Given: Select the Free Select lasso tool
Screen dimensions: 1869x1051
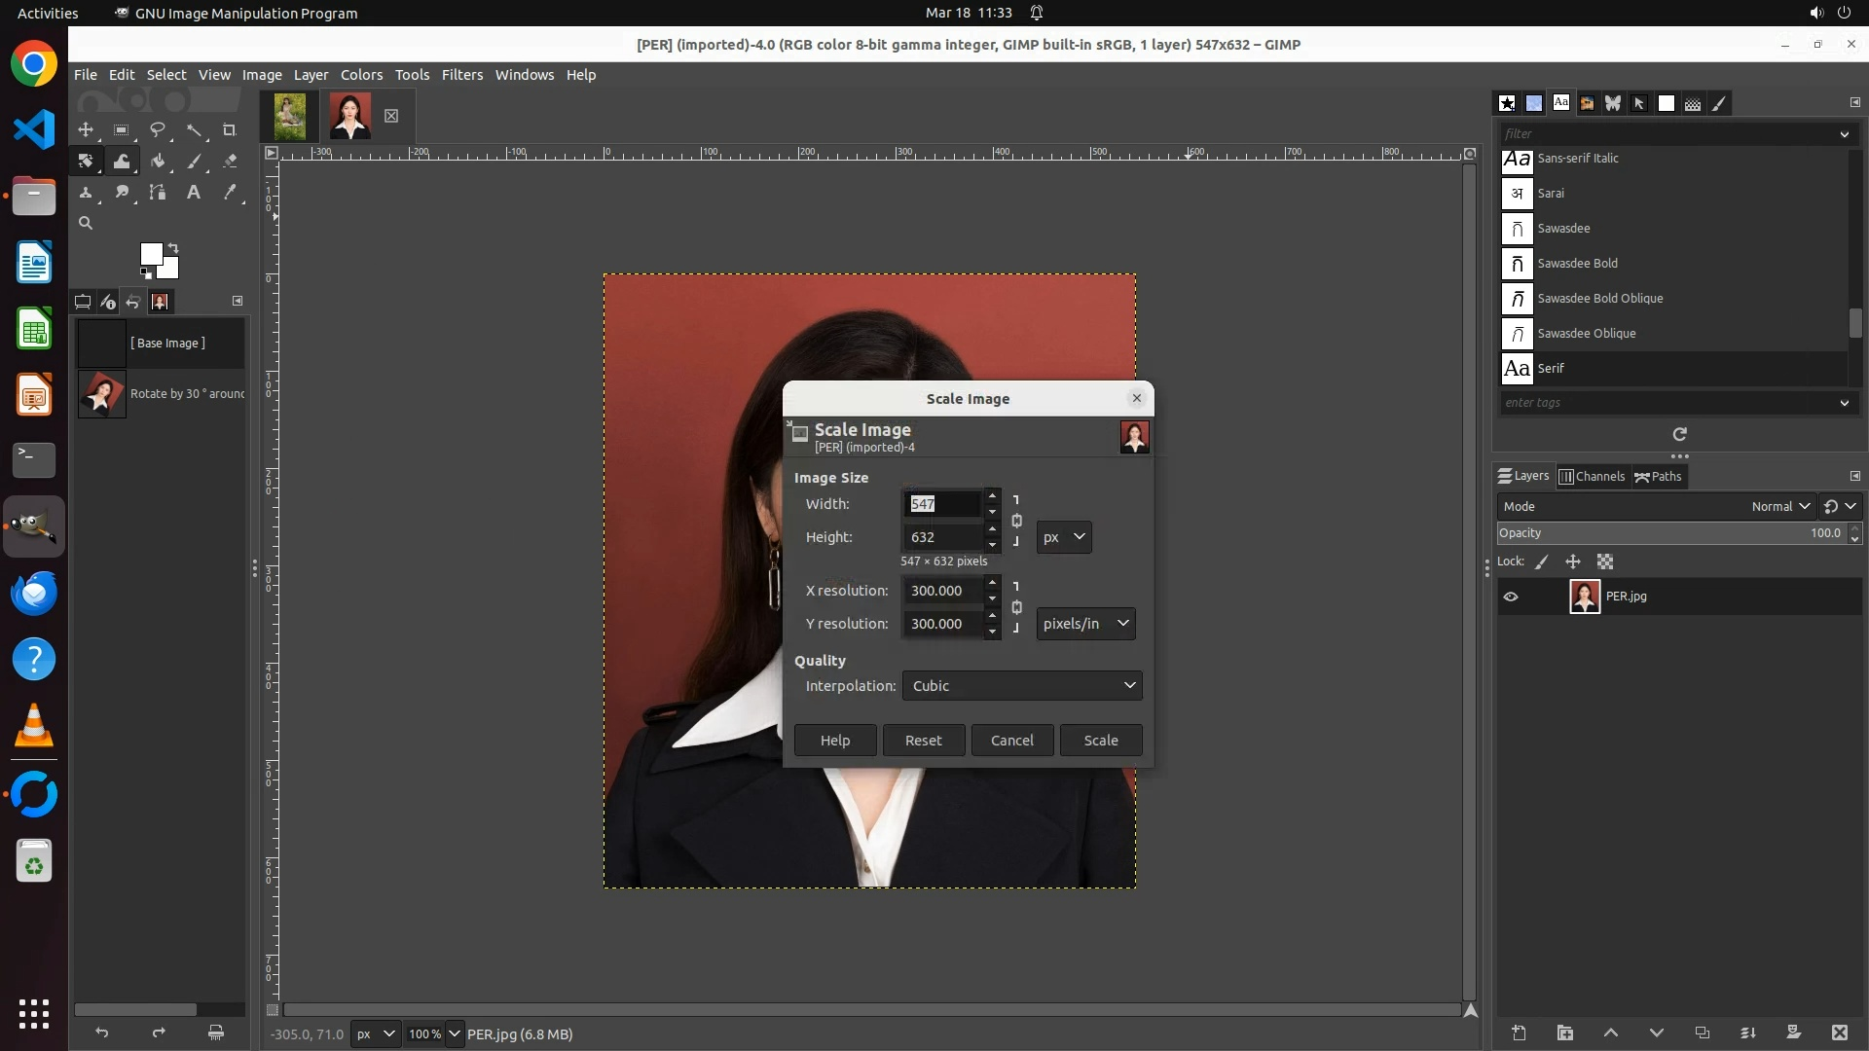Looking at the screenshot, I should pyautogui.click(x=158, y=130).
